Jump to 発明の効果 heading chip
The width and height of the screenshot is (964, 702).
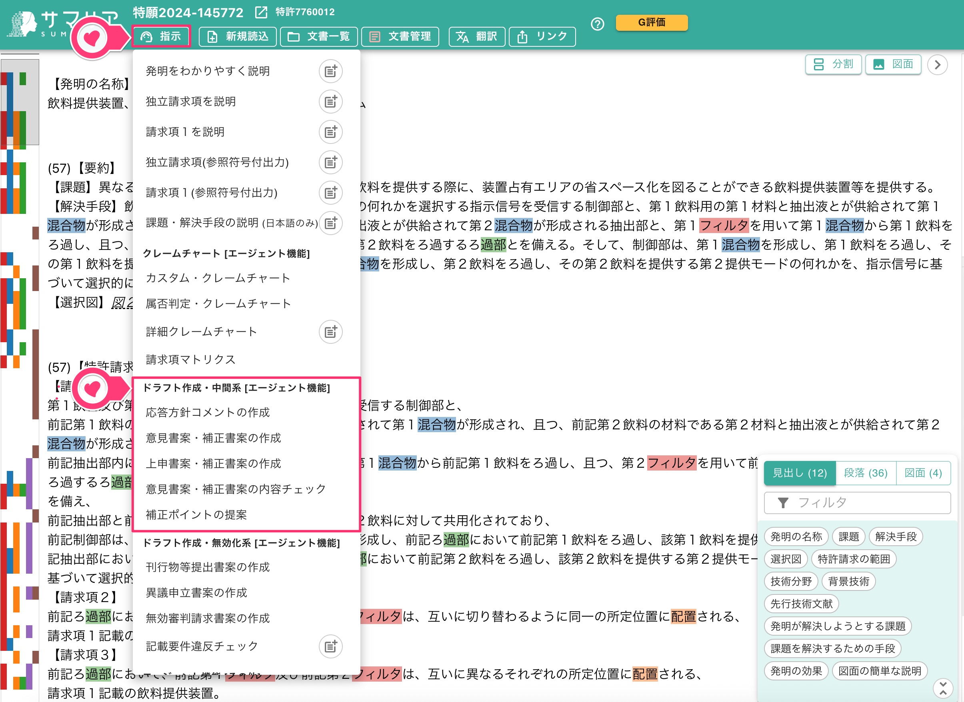click(x=796, y=671)
